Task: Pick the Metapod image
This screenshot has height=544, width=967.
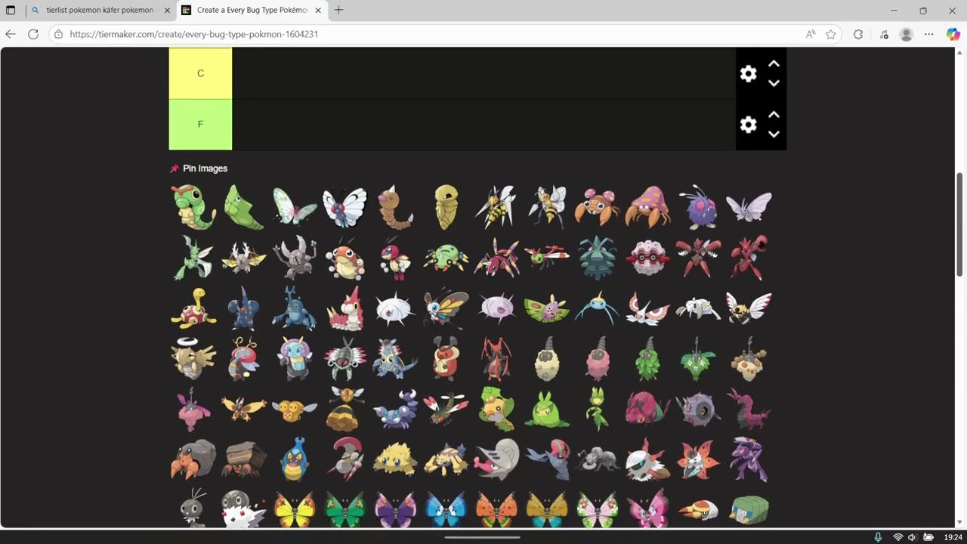Action: coord(244,206)
